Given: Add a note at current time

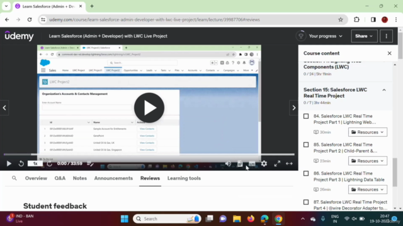Looking at the screenshot, I should [x=90, y=163].
